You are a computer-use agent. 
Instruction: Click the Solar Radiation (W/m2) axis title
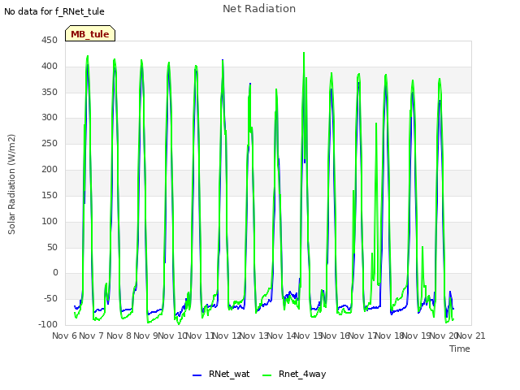11,184
